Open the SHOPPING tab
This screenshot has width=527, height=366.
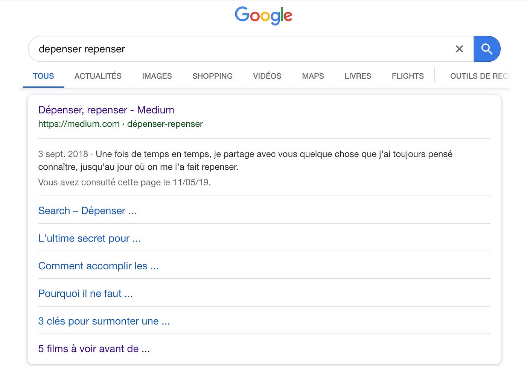[x=212, y=76]
